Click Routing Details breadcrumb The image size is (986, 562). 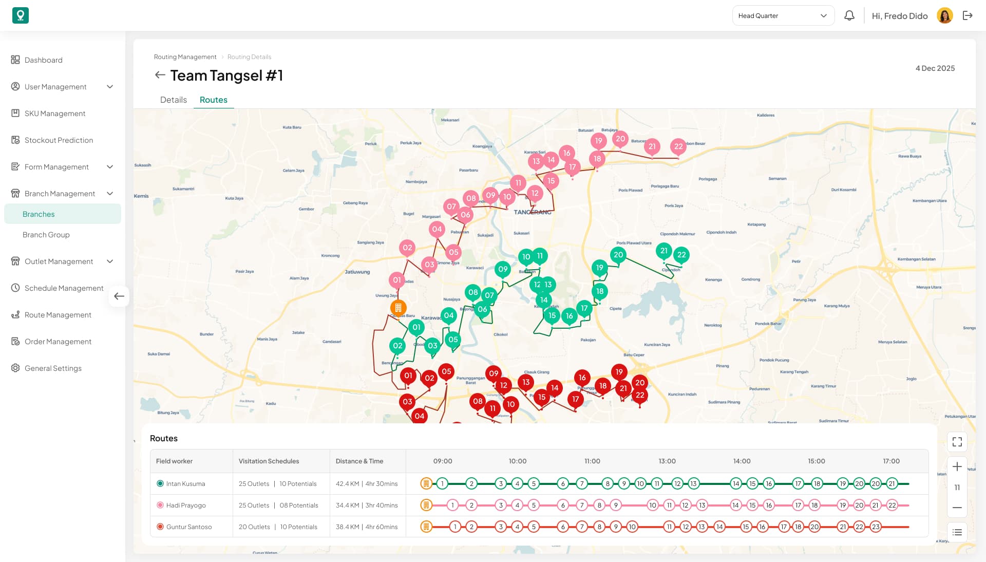pos(249,57)
